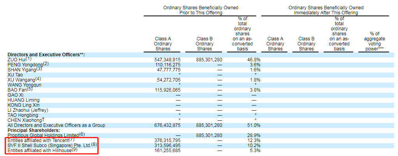398x156 pixels.
Task: Select the GAO Xi name
Action: [x=16, y=95]
